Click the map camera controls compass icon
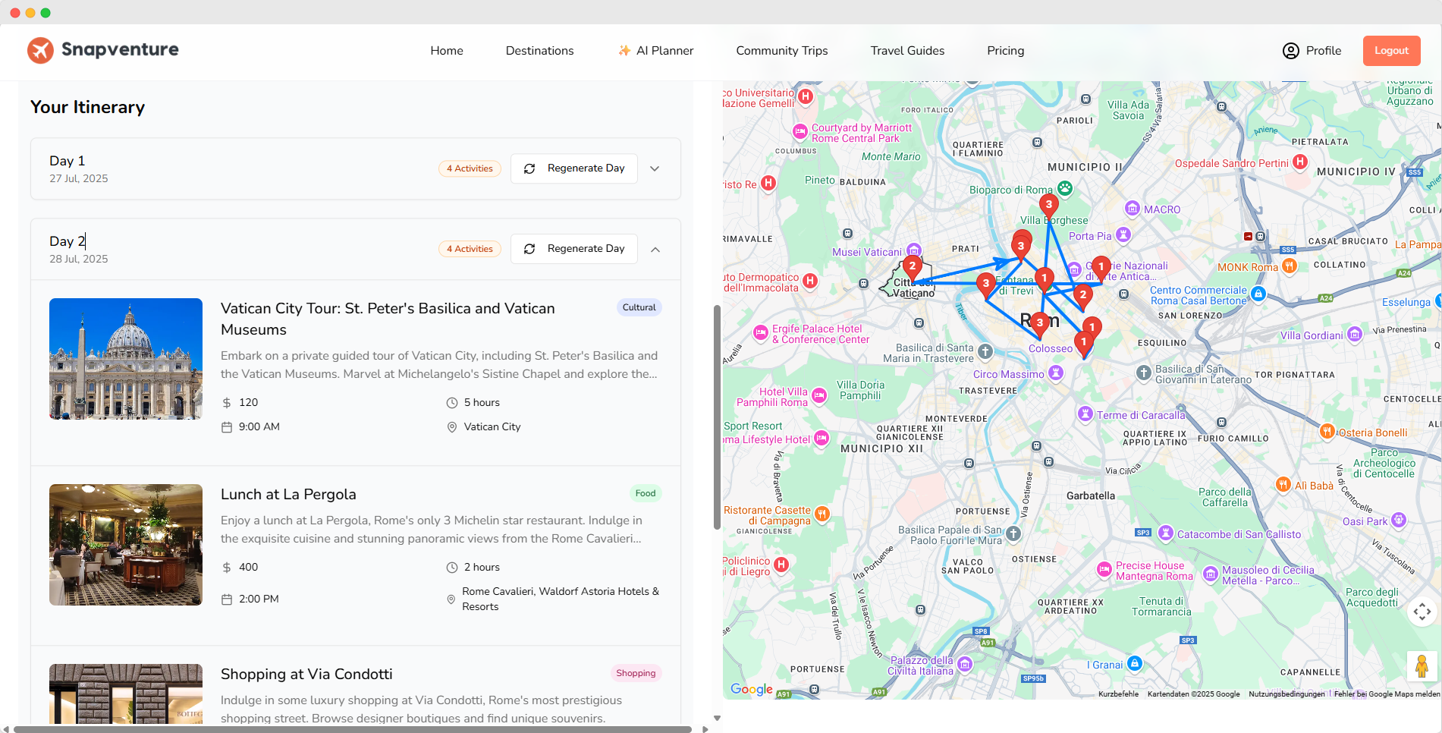Image resolution: width=1442 pixels, height=733 pixels. 1422,612
